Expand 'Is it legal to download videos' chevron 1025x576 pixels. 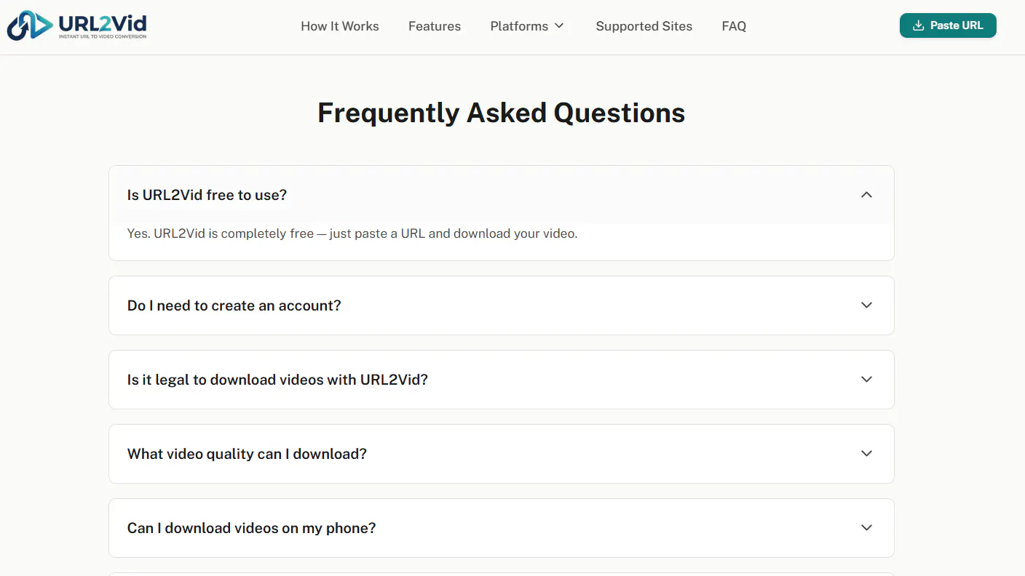click(866, 380)
